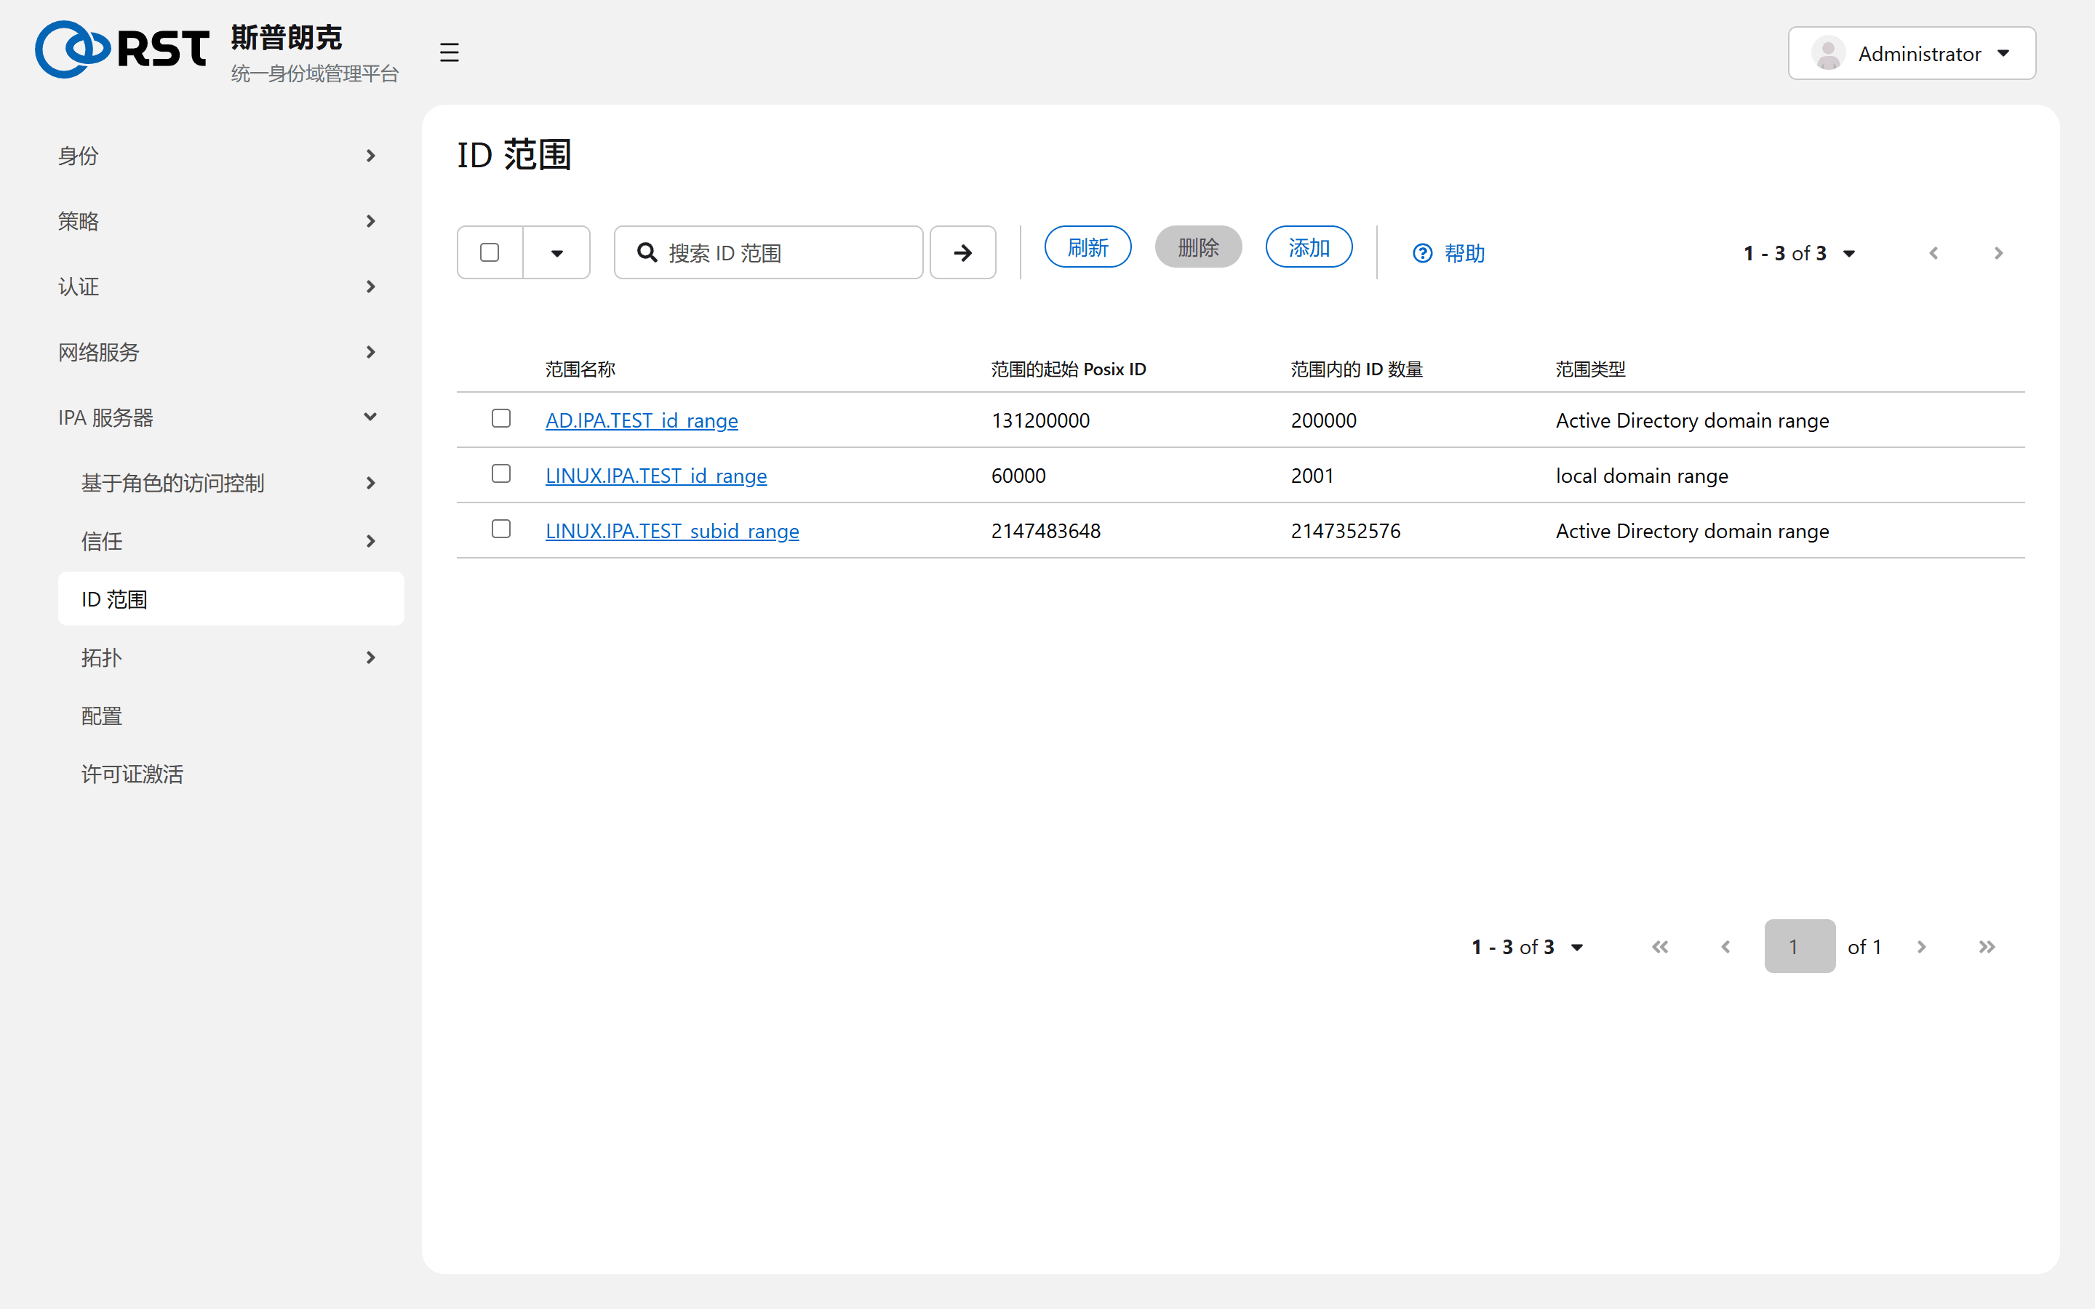Expand the 网络服务 navigation section
The image size is (2095, 1309).
218,353
